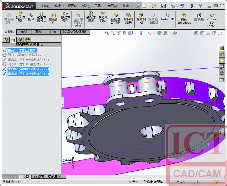Click the 插入零部件 toolbar icon
This screenshot has width=227, height=186.
pyautogui.click(x=21, y=17)
